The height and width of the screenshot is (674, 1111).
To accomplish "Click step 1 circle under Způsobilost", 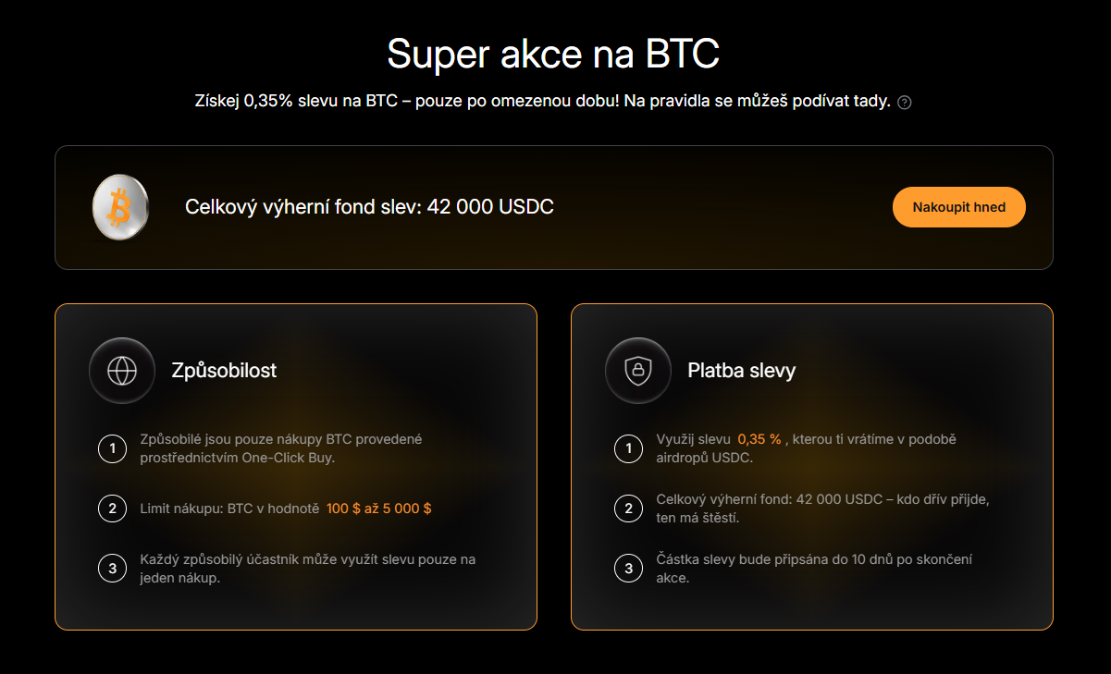I will tap(112, 450).
